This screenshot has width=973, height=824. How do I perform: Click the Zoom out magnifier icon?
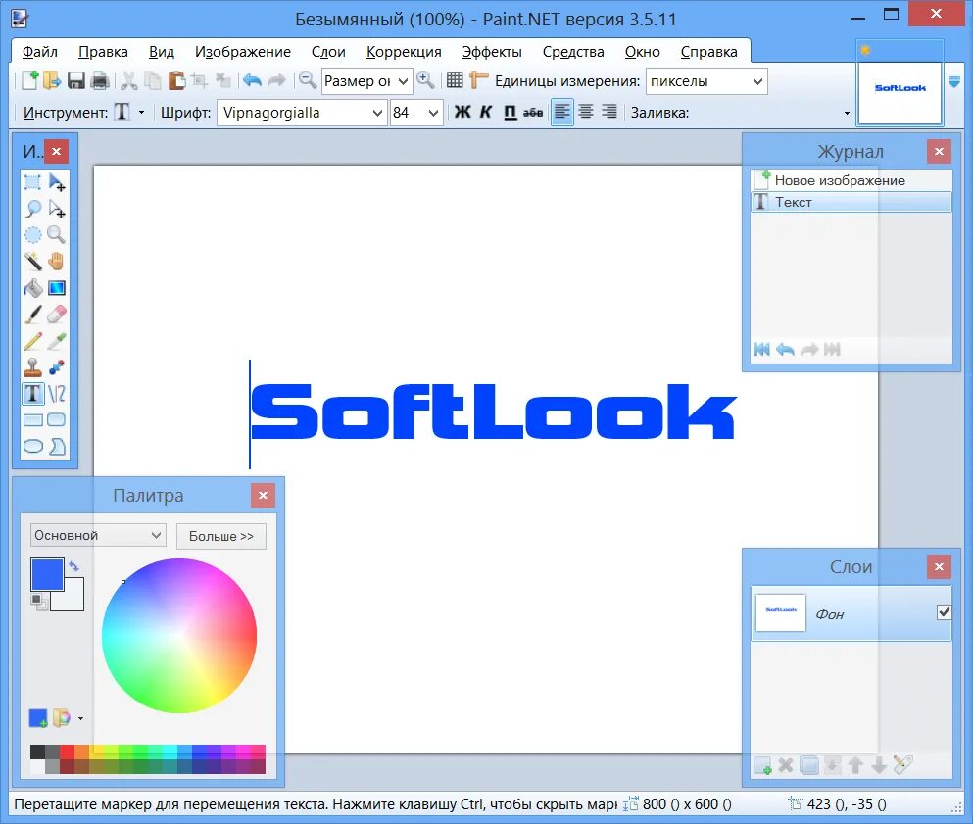[307, 80]
